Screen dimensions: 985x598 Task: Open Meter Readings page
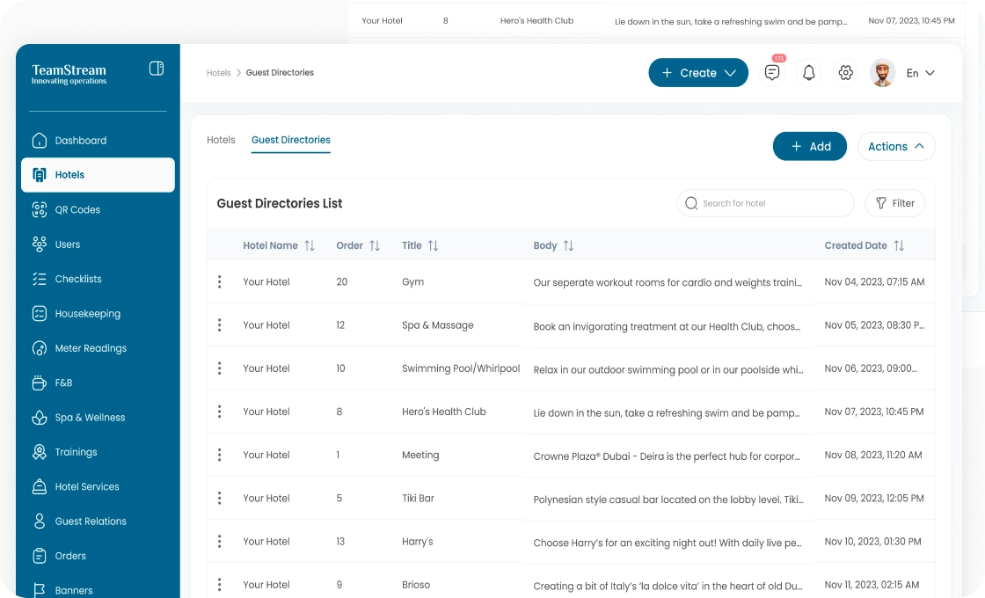pyautogui.click(x=91, y=348)
